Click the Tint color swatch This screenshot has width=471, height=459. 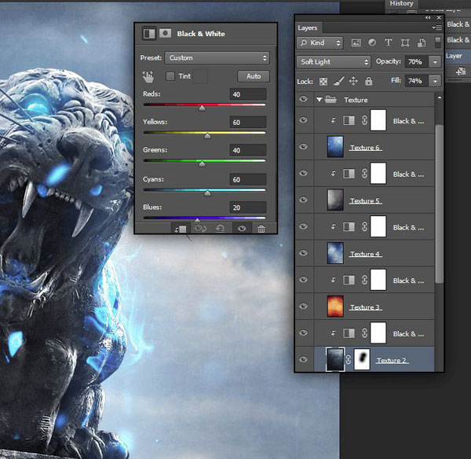(x=201, y=76)
